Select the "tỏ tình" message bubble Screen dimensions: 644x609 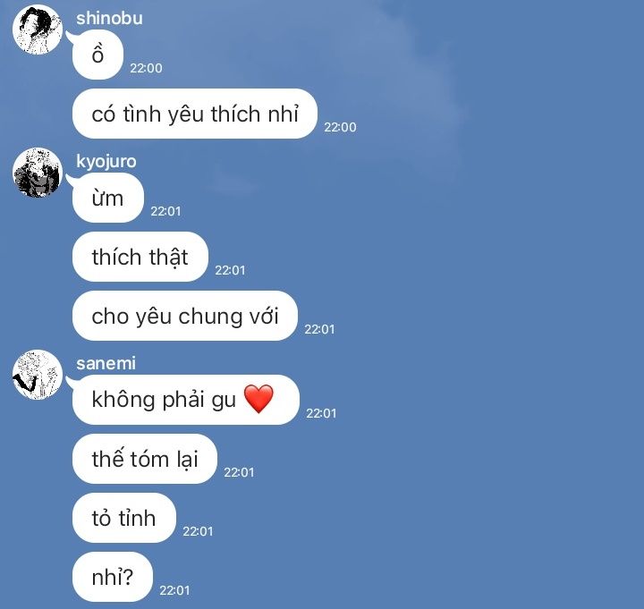124,518
